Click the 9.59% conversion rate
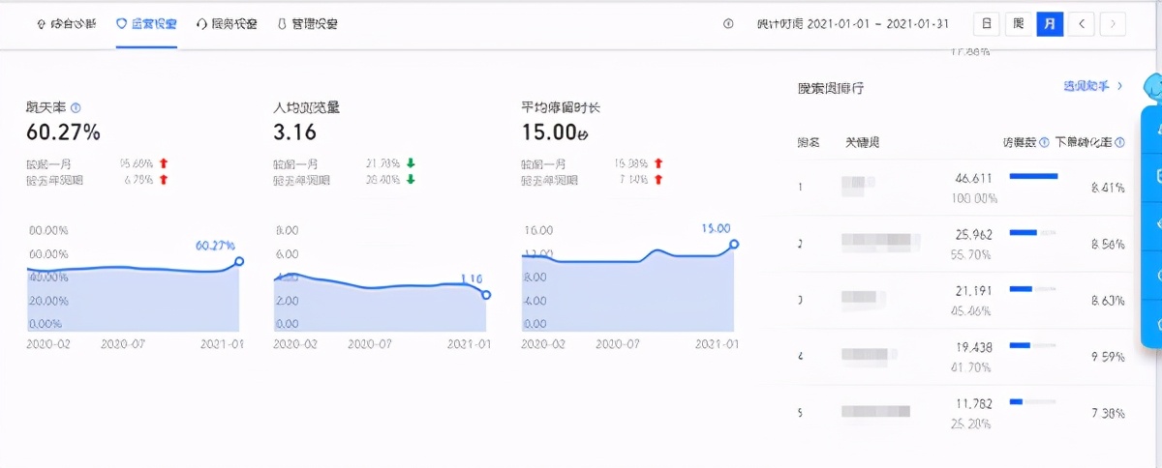Screen dimensions: 1162x468 tap(1107, 357)
